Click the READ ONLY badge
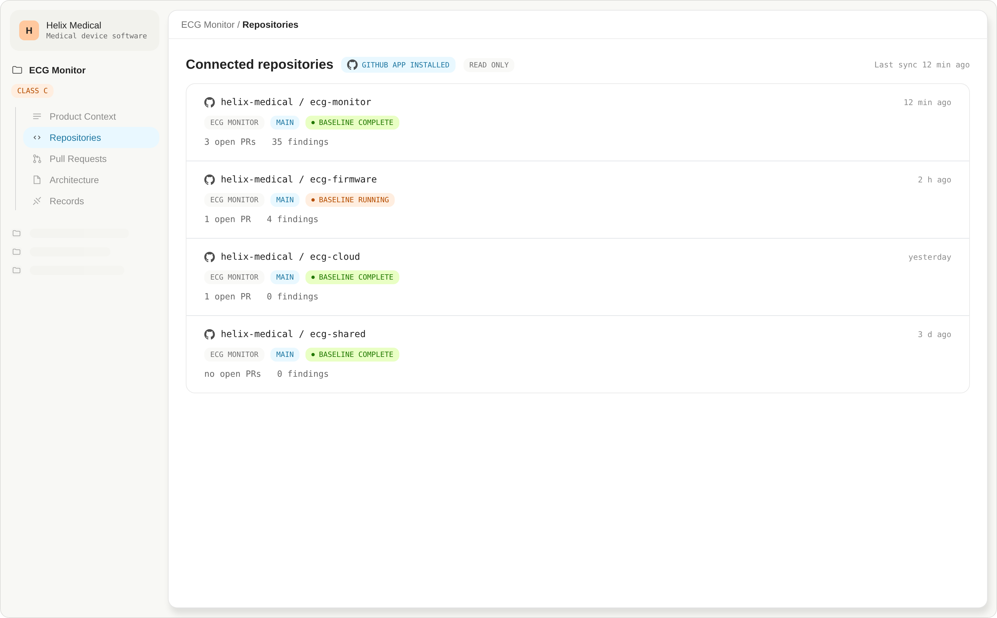Image resolution: width=997 pixels, height=618 pixels. (489, 65)
